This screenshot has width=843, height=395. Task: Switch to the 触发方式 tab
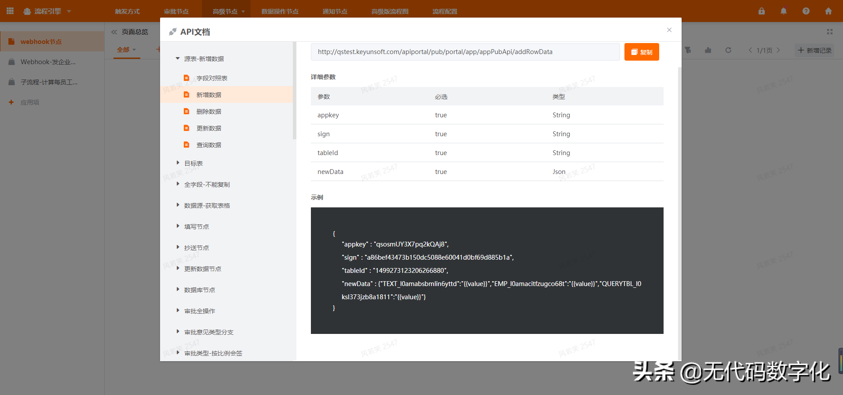pos(128,11)
